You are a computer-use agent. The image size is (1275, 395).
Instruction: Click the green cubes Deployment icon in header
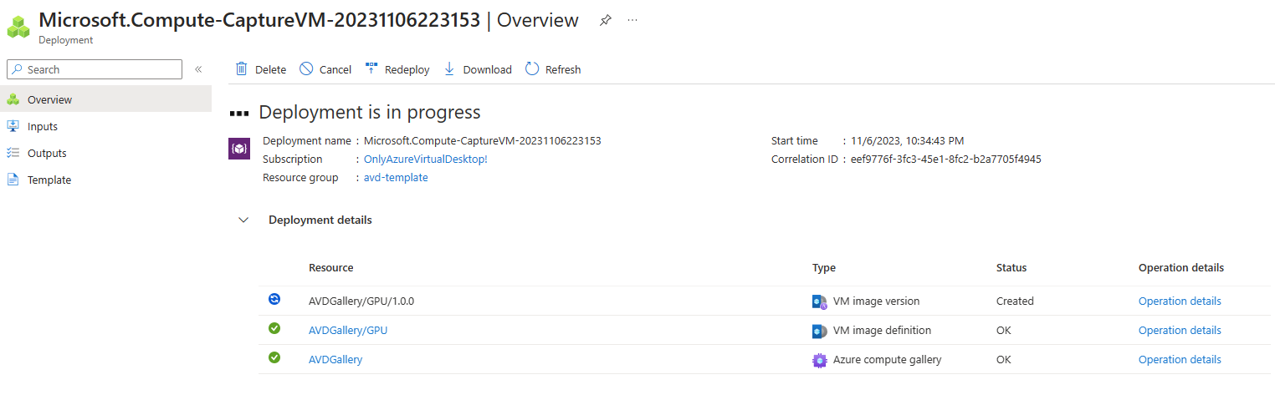pyautogui.click(x=18, y=27)
